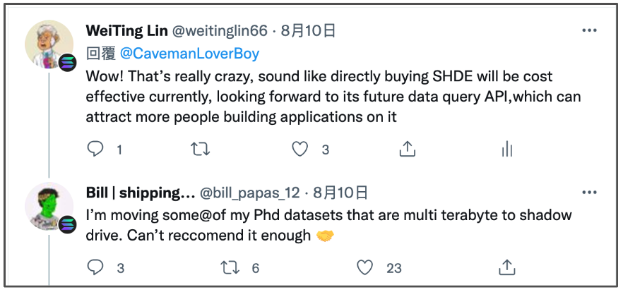
Task: Click the 8月10日 timestamp on WeiTing's tweet
Action: click(x=308, y=31)
